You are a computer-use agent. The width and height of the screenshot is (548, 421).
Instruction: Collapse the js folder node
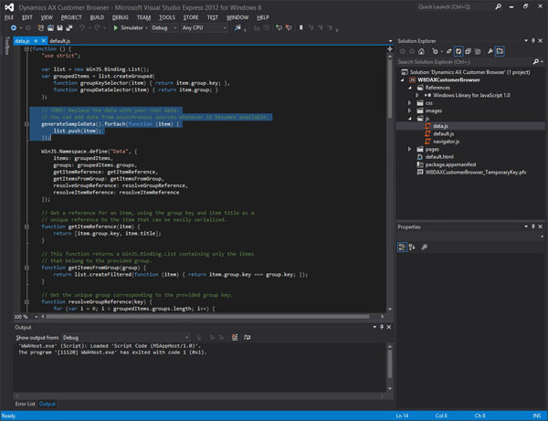410,119
